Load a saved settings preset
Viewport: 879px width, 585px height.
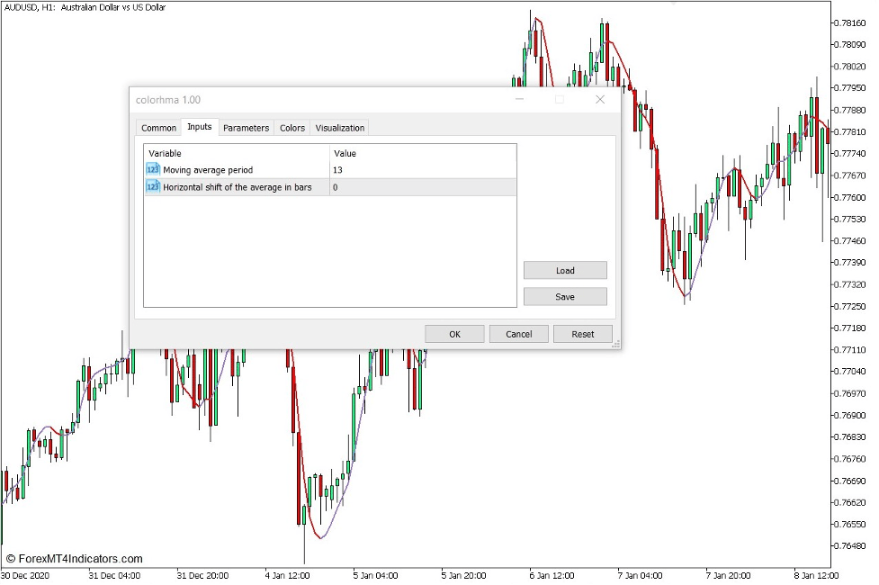pyautogui.click(x=564, y=270)
